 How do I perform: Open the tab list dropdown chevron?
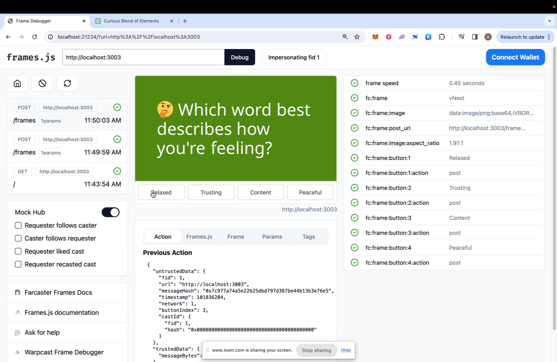(549, 21)
